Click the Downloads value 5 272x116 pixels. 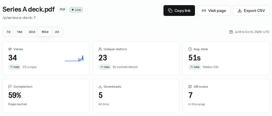coord(100,95)
